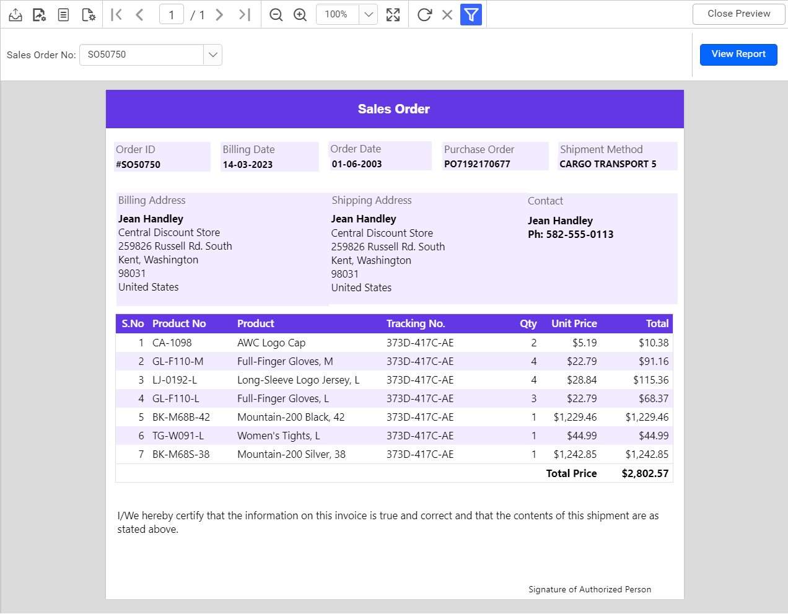Open the export settings icon

click(x=39, y=14)
